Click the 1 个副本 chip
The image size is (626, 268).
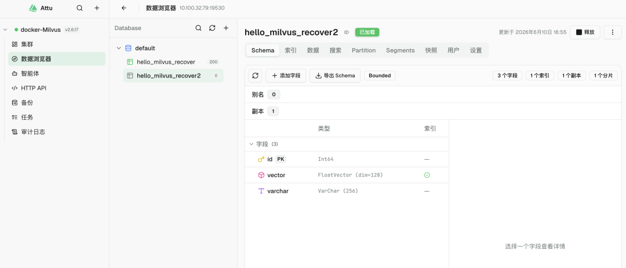[x=572, y=75]
